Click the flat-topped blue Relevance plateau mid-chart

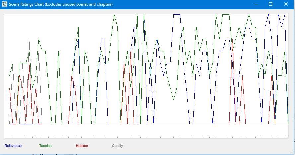(x=177, y=14)
